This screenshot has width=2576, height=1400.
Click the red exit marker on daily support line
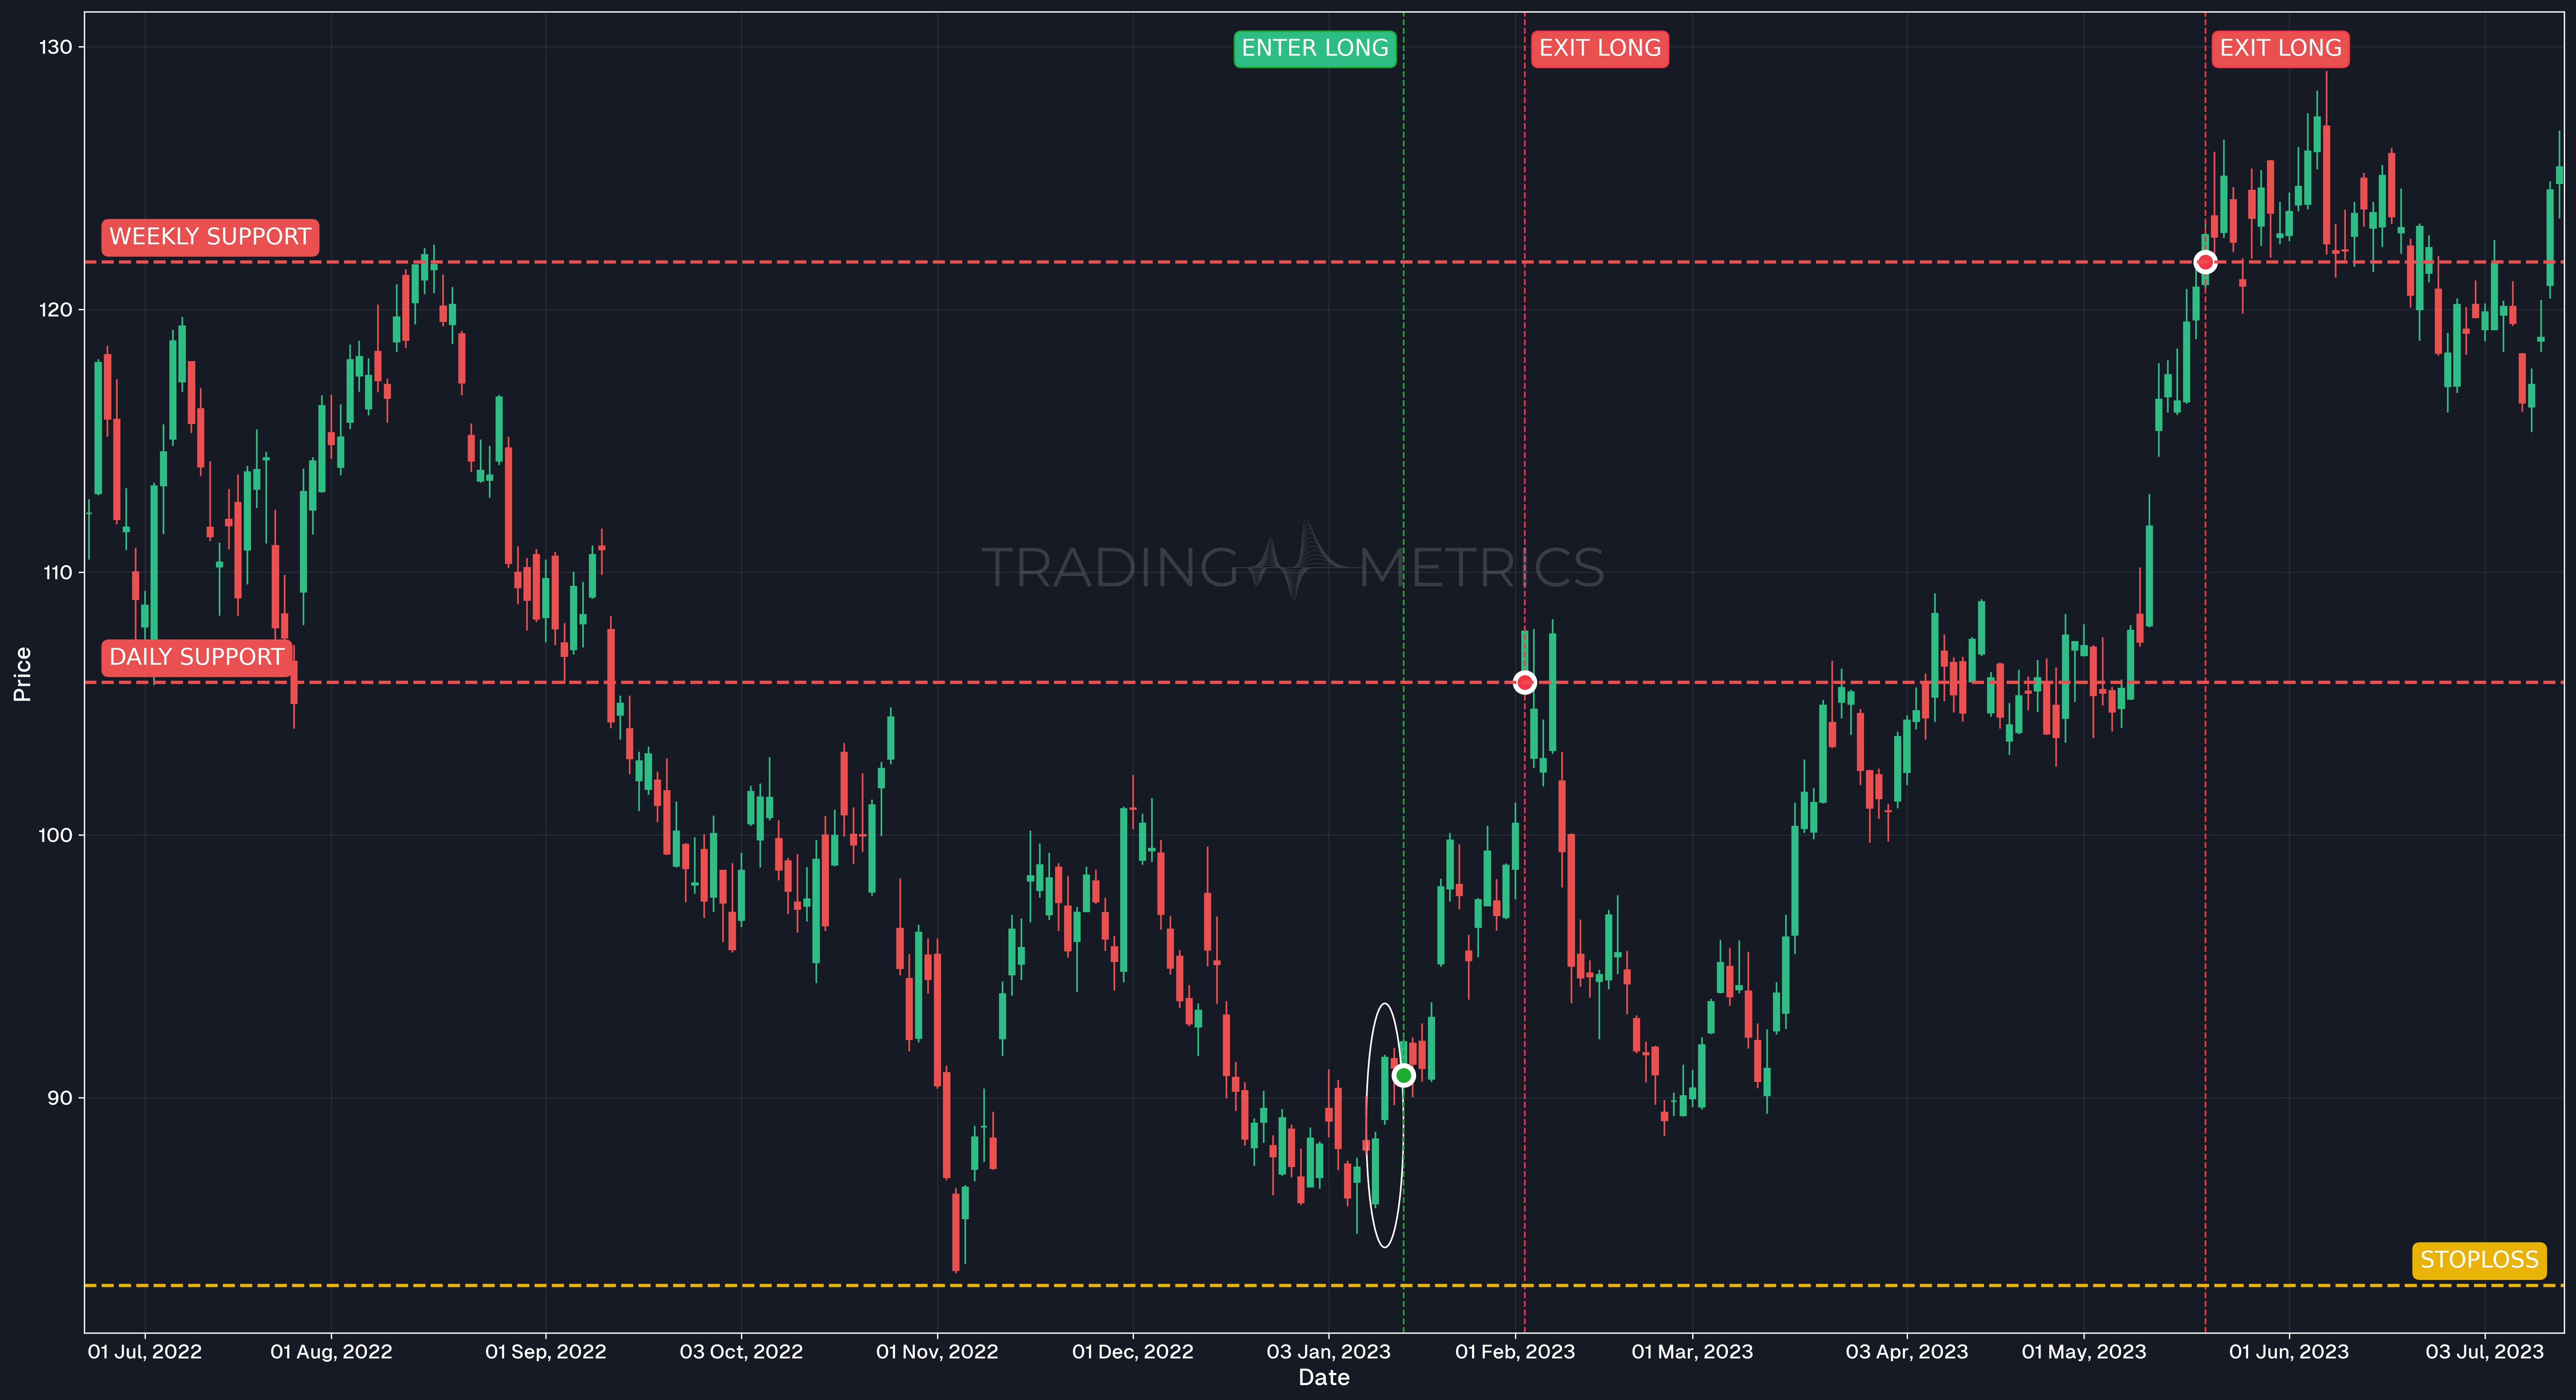click(x=1524, y=683)
